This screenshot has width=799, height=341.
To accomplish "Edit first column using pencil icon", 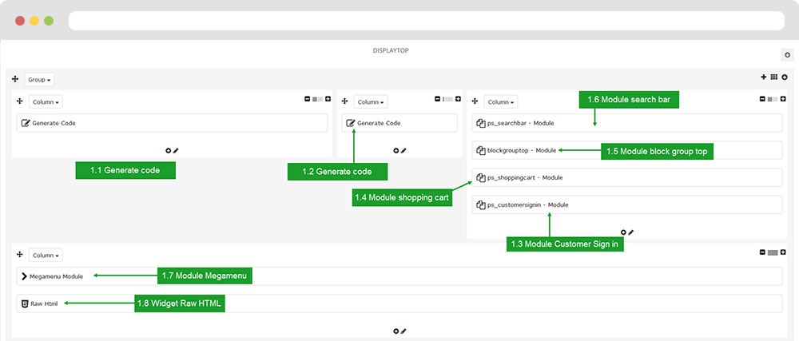I will point(176,150).
